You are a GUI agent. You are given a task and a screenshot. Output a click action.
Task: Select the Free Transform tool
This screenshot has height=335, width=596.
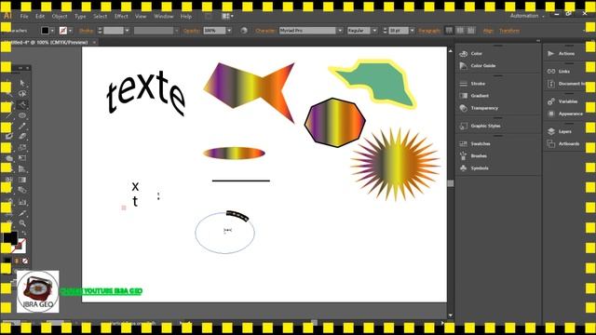tap(22, 157)
